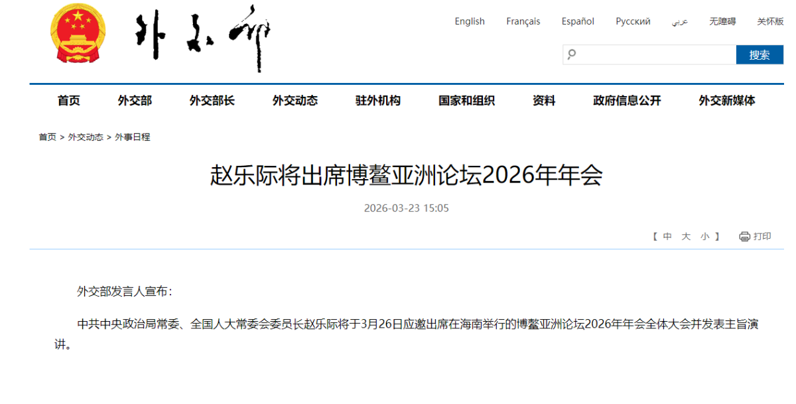Switch to the Arabic language version
This screenshot has height=404, width=796.
pos(679,21)
